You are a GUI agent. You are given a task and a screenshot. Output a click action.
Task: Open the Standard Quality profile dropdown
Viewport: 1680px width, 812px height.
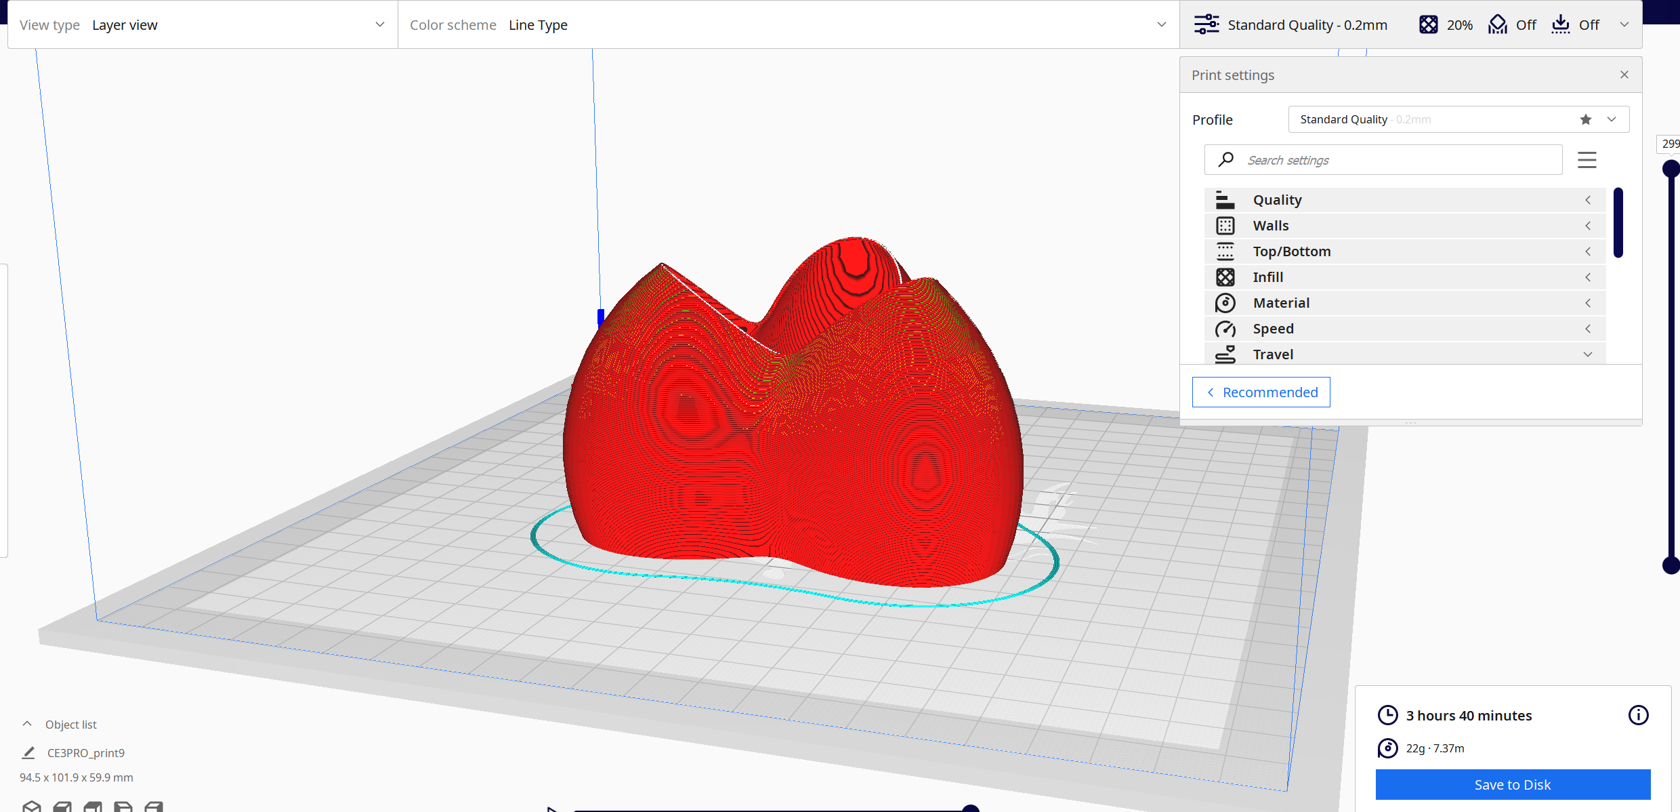[x=1611, y=119]
